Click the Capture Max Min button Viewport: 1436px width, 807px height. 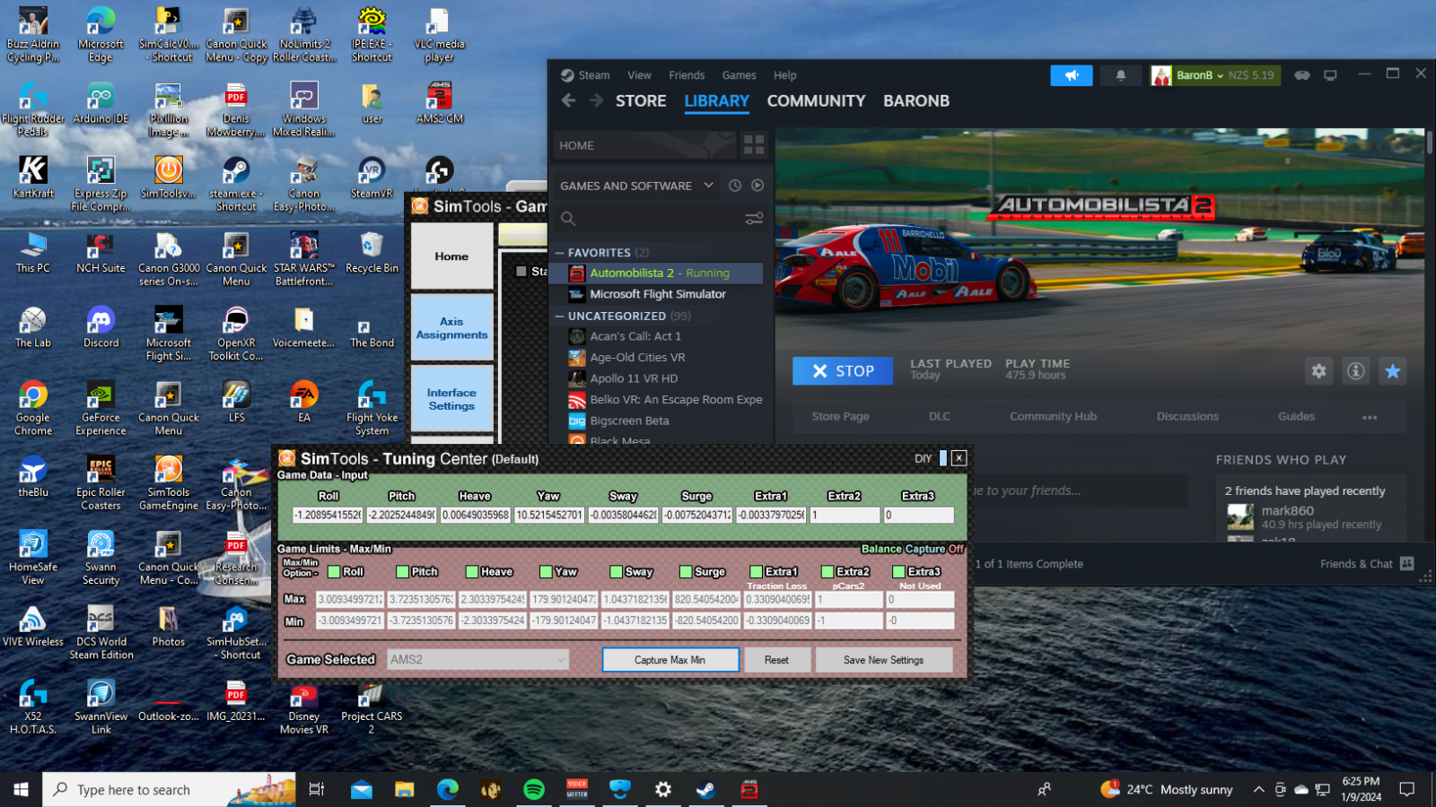(x=670, y=660)
